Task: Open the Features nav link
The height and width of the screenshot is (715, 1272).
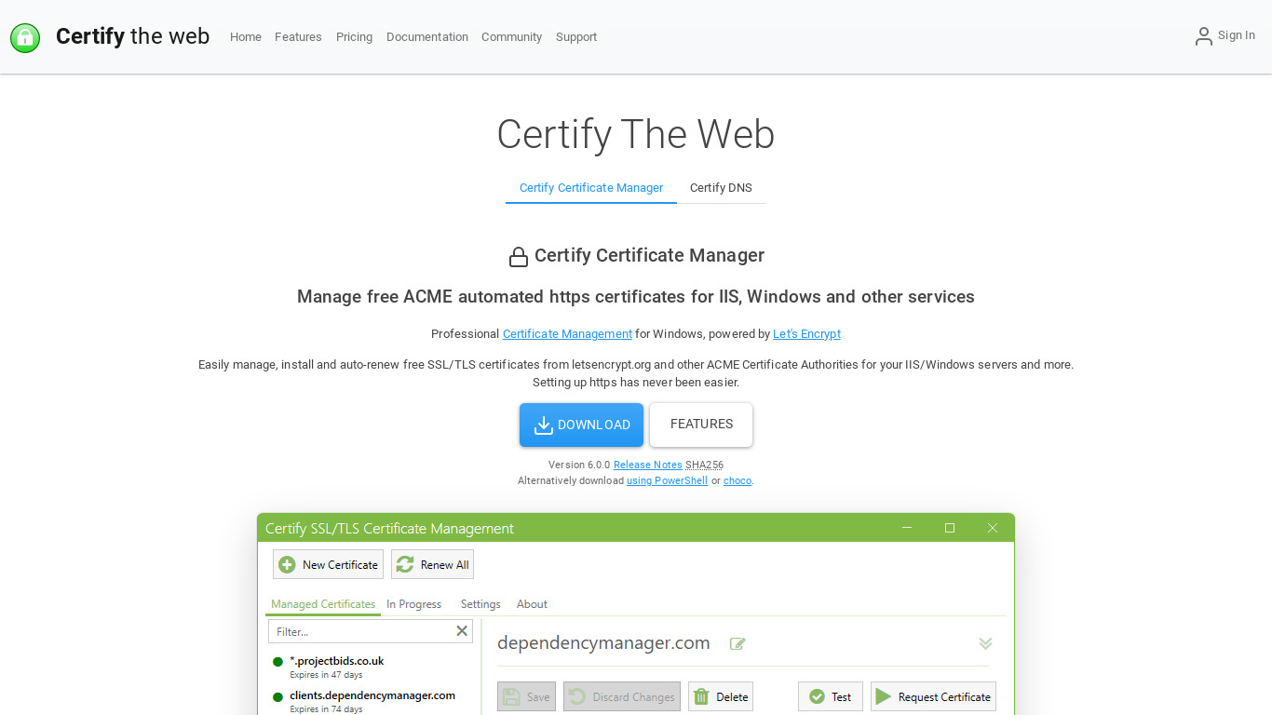Action: (x=298, y=37)
